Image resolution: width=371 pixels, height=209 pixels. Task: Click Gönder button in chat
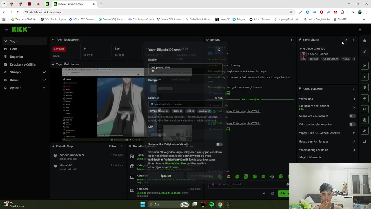coord(284,194)
